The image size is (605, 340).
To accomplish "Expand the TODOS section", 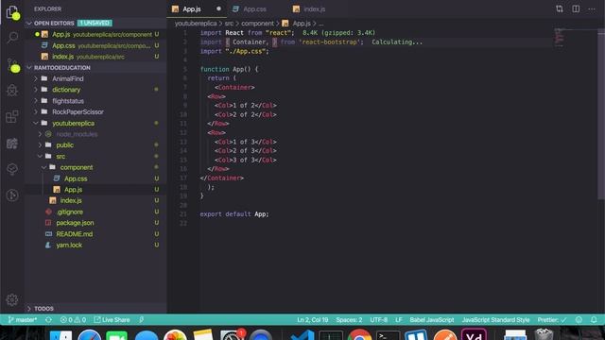I will click(95, 309).
